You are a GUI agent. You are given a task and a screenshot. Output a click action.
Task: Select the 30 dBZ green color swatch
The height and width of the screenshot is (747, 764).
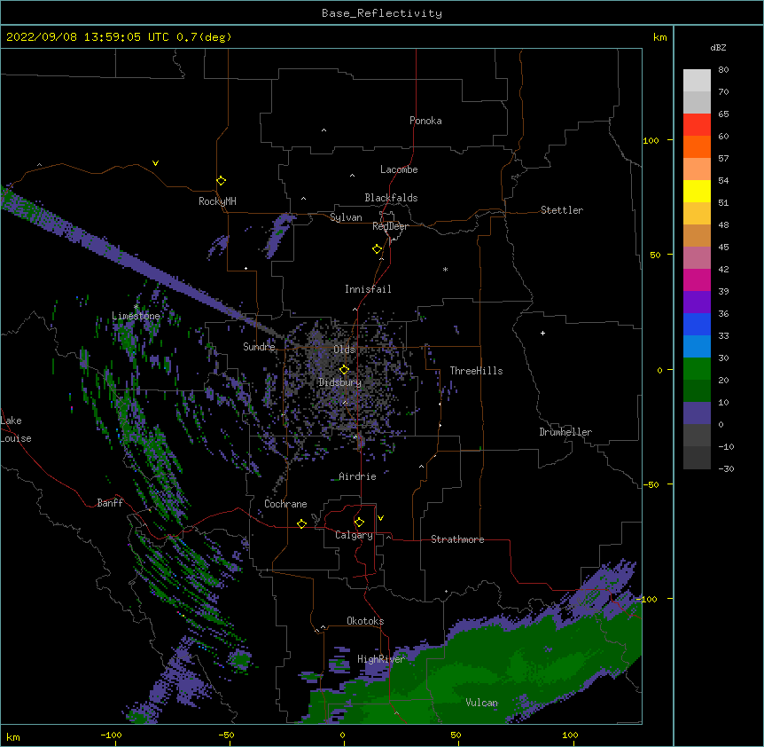tap(697, 369)
